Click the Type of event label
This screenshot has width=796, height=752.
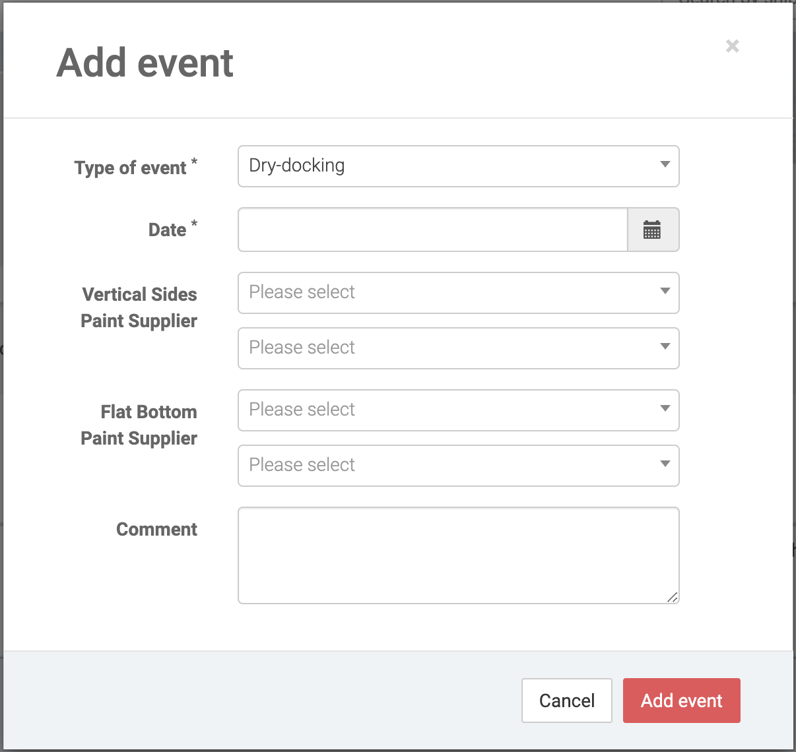pyautogui.click(x=131, y=168)
